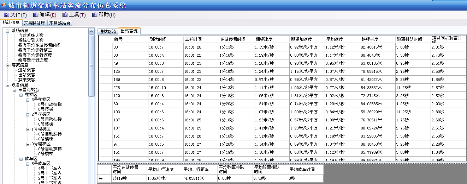The width and height of the screenshot is (467, 184).
Task: Click the 平均速度 column header
Action: 335,39
